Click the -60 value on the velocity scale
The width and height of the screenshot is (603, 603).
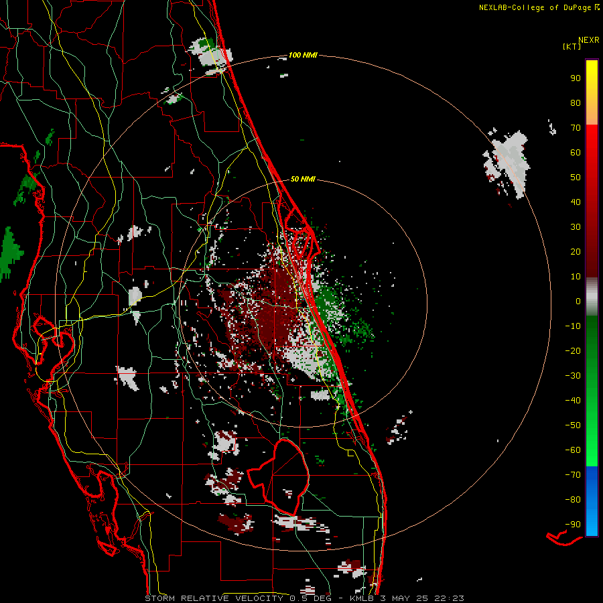point(573,450)
